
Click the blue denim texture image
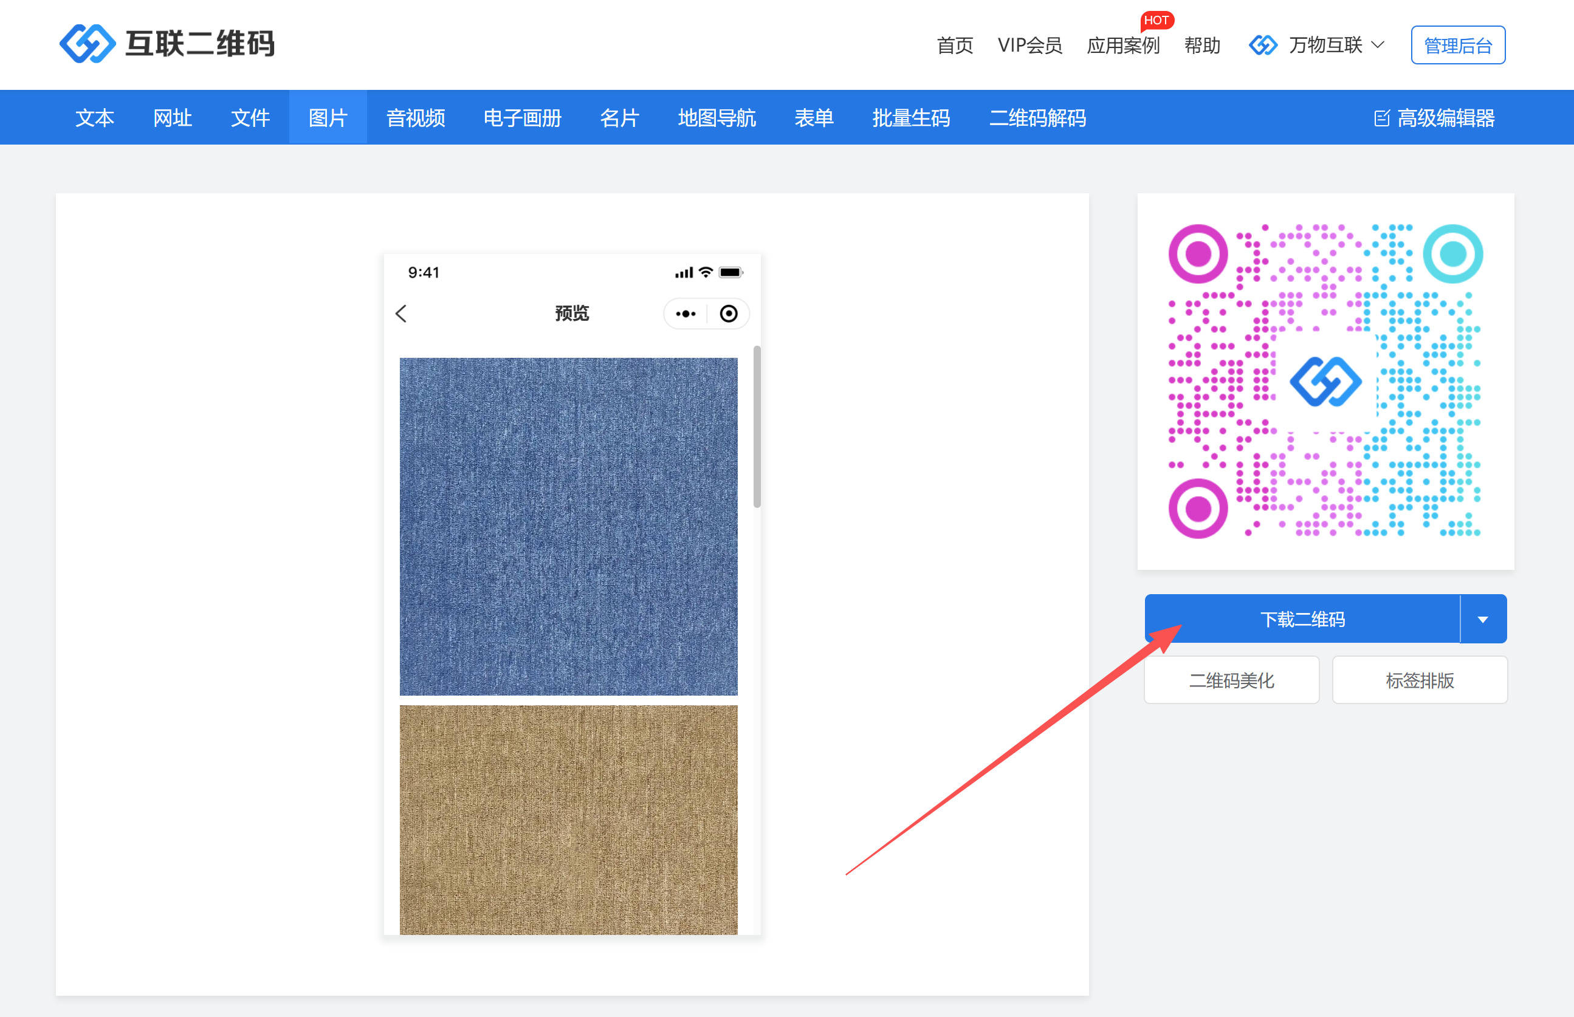coord(568,526)
